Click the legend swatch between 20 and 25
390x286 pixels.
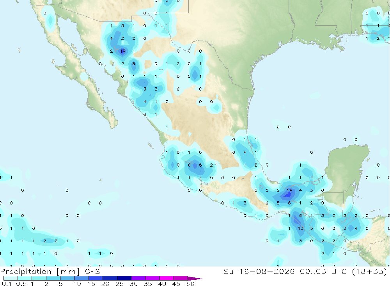pos(110,278)
